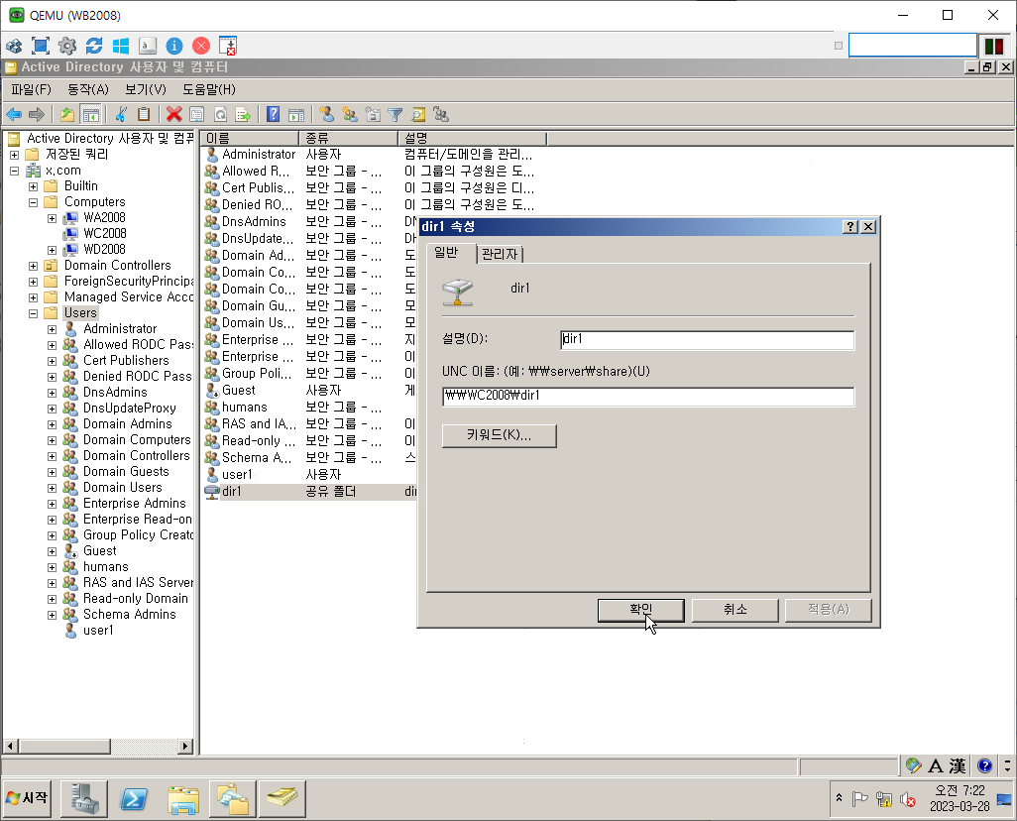Click QEMU fullscreen icon
This screenshot has height=821, width=1017.
tap(41, 46)
